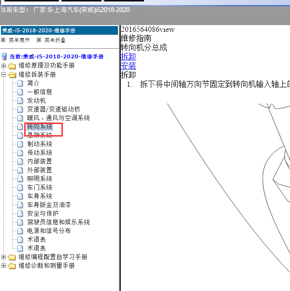The image size is (290, 291).
Task: Click the 维修原理及功能手册 folder label
Action: (x=46, y=66)
